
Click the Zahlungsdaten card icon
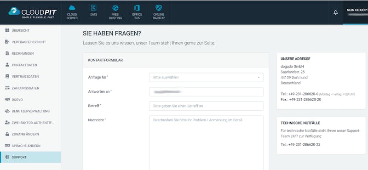point(7,88)
